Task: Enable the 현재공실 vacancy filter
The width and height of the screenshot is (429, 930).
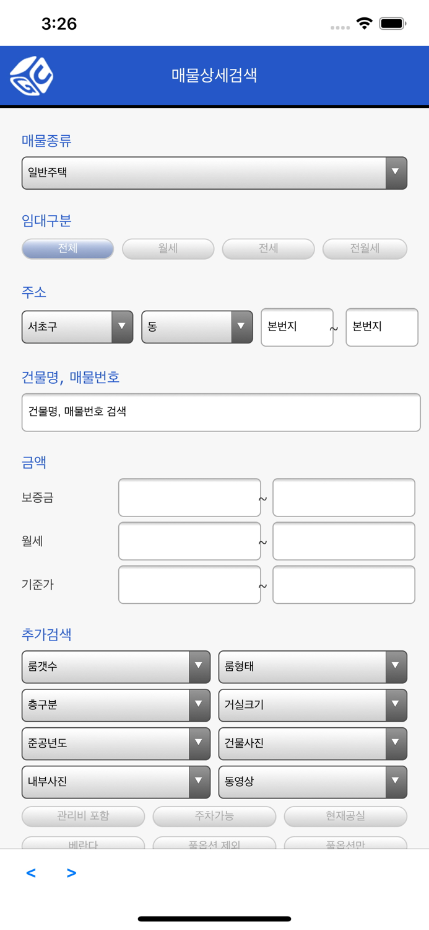Action: (x=345, y=817)
